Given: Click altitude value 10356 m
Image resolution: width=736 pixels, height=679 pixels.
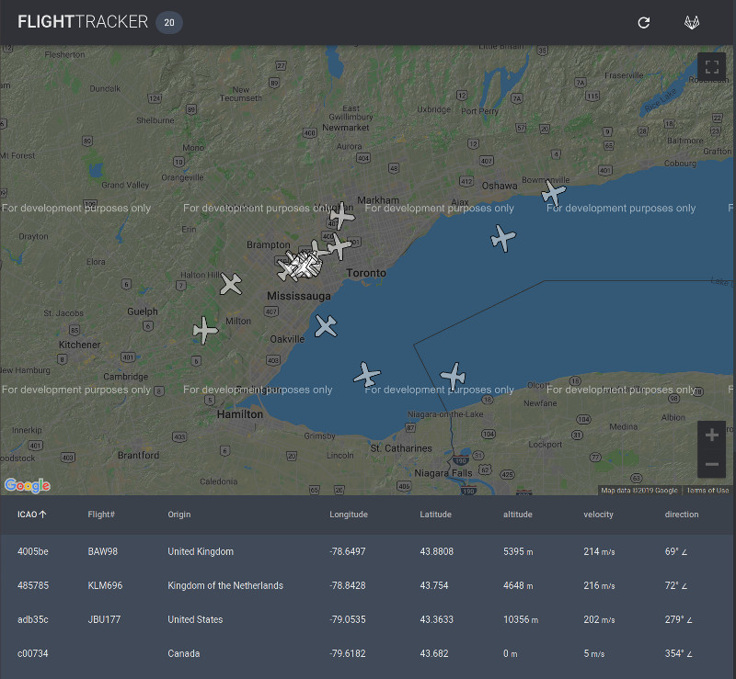Looking at the screenshot, I should [521, 619].
